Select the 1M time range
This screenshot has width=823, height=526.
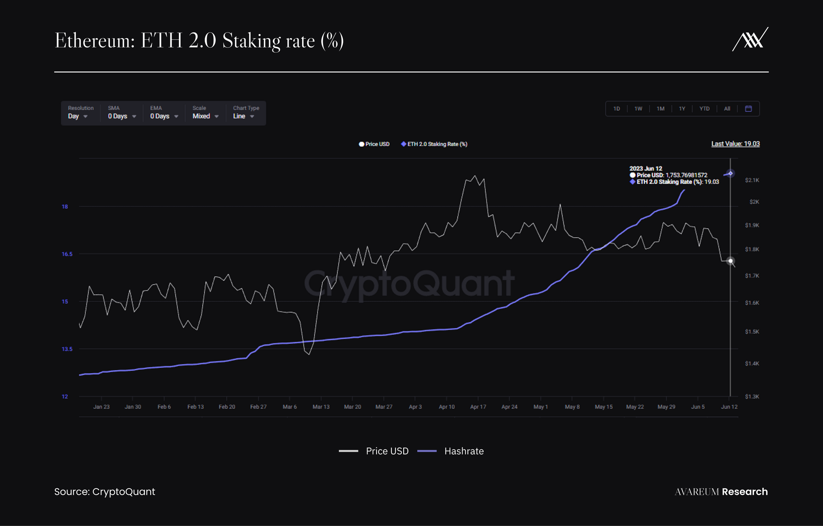660,109
